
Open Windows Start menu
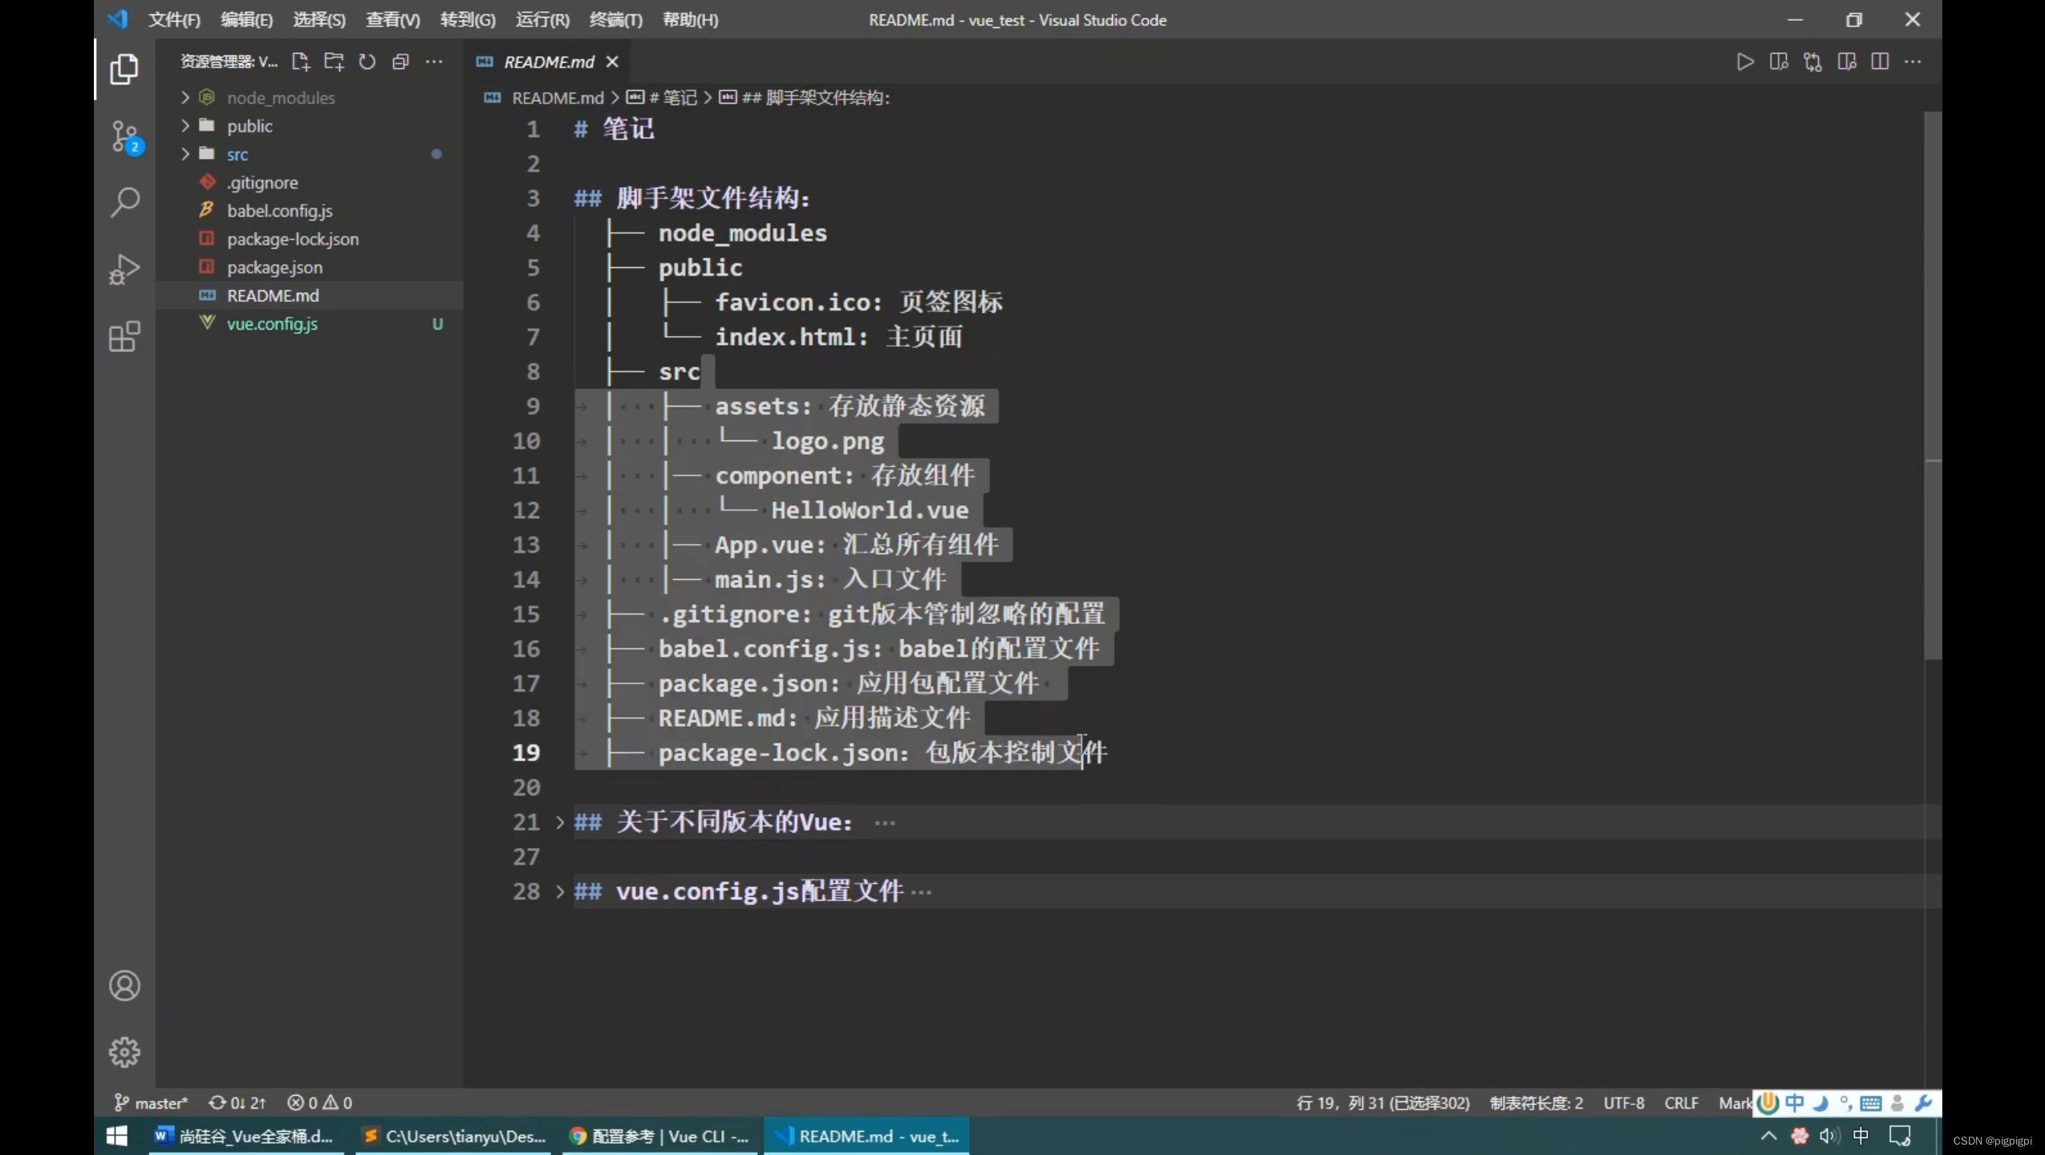click(x=117, y=1136)
